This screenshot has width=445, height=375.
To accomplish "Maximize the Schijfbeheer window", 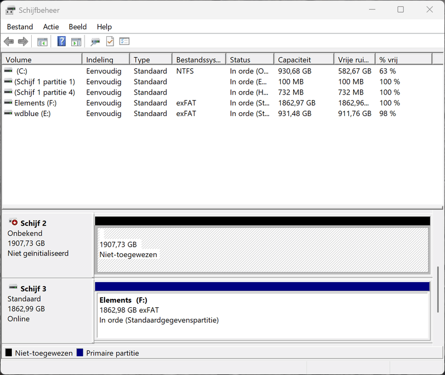I will [x=400, y=9].
